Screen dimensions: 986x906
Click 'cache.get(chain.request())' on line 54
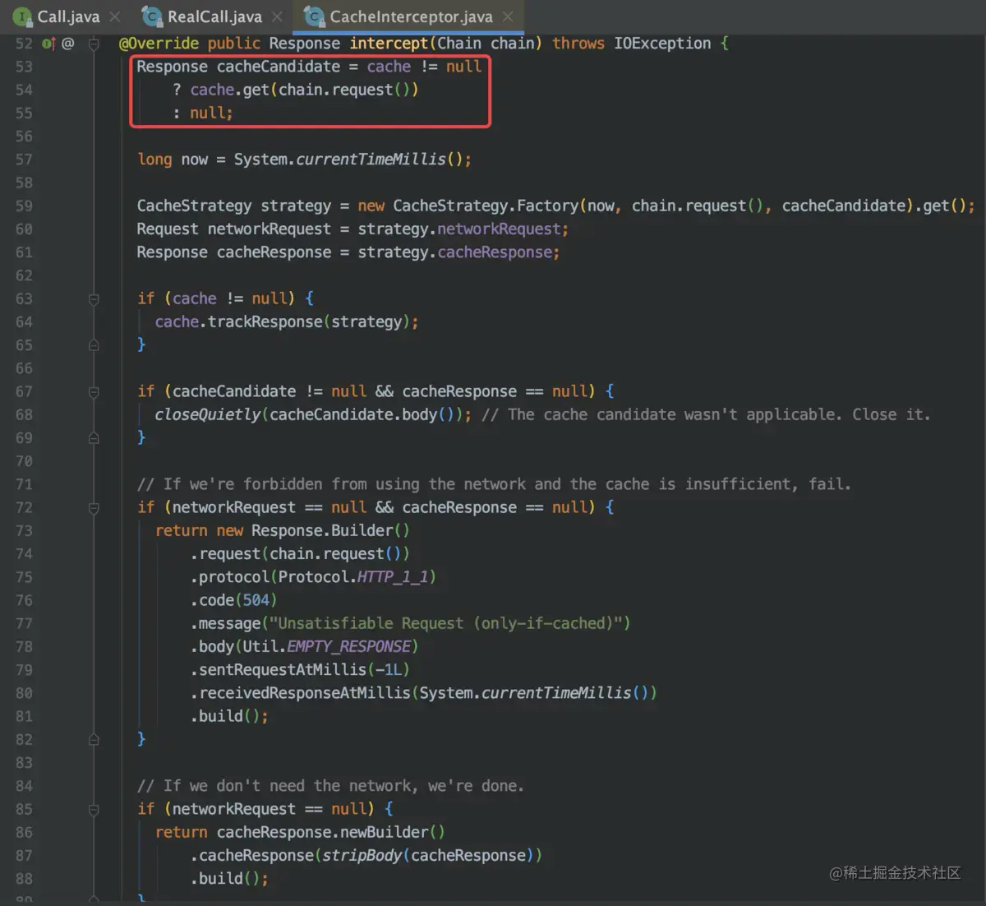pos(304,90)
